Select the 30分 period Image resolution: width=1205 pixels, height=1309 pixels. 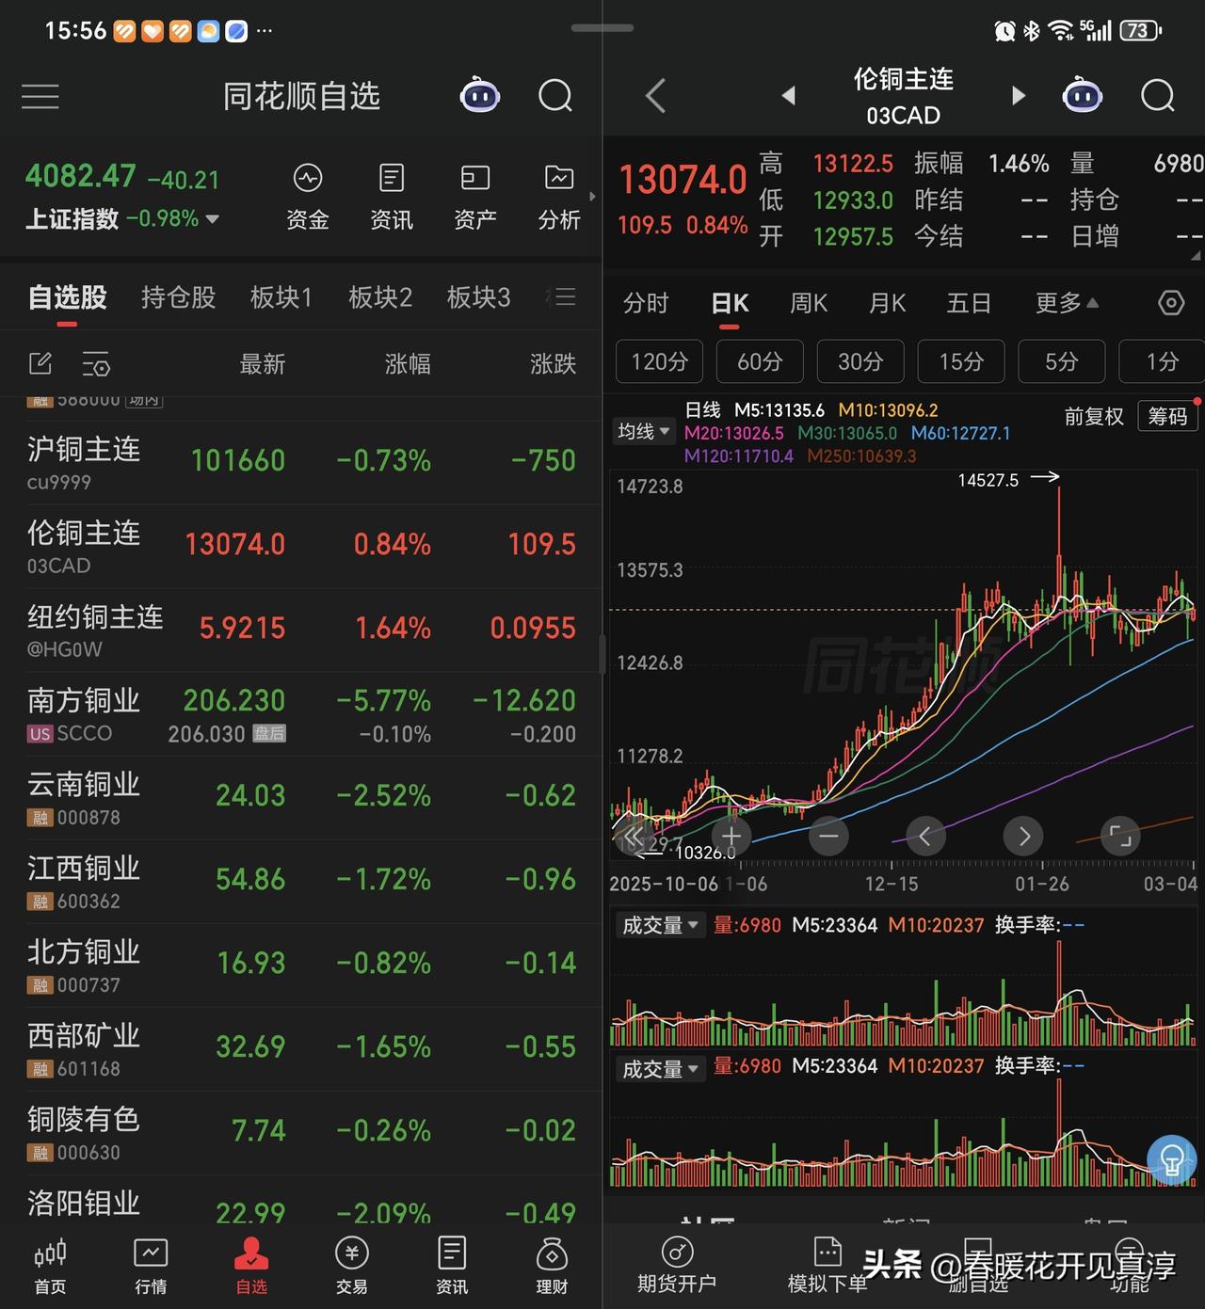(x=860, y=361)
